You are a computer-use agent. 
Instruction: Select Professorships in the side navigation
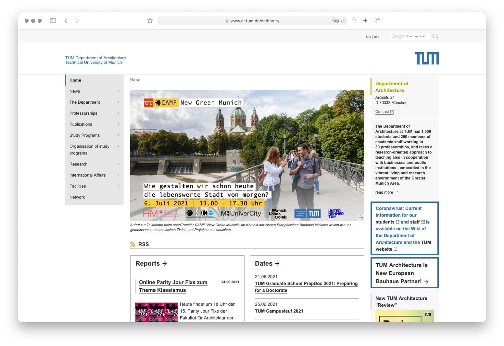[83, 113]
